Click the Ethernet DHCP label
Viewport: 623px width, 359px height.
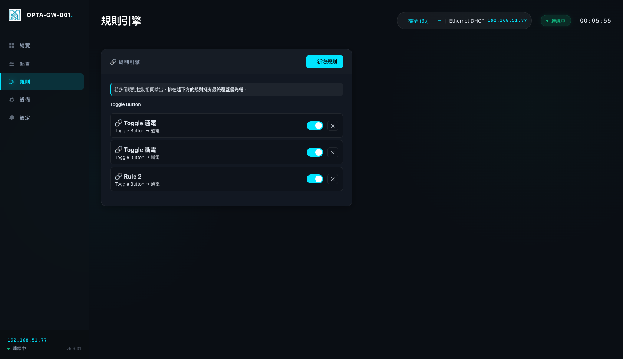467,21
